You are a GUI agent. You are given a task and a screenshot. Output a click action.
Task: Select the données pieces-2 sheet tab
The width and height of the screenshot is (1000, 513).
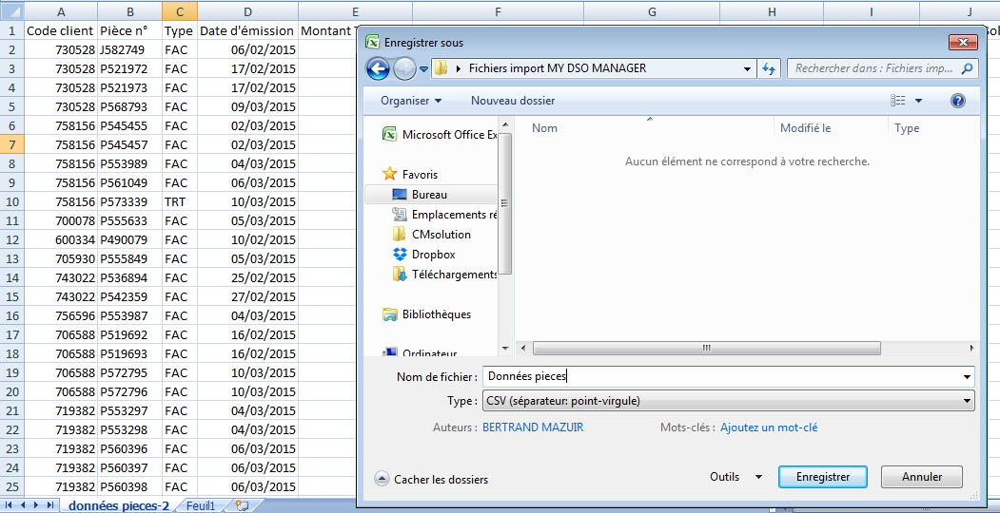point(118,505)
